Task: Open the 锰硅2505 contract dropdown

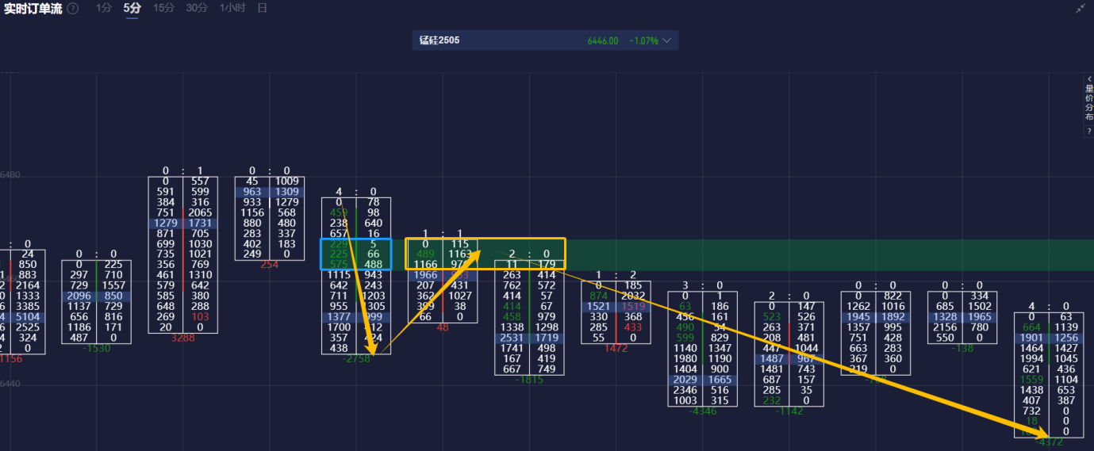Action: [x=666, y=40]
